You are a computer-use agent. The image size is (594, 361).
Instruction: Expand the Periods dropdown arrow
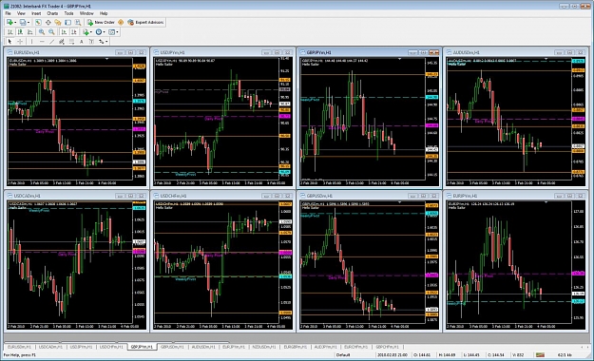tap(105, 31)
